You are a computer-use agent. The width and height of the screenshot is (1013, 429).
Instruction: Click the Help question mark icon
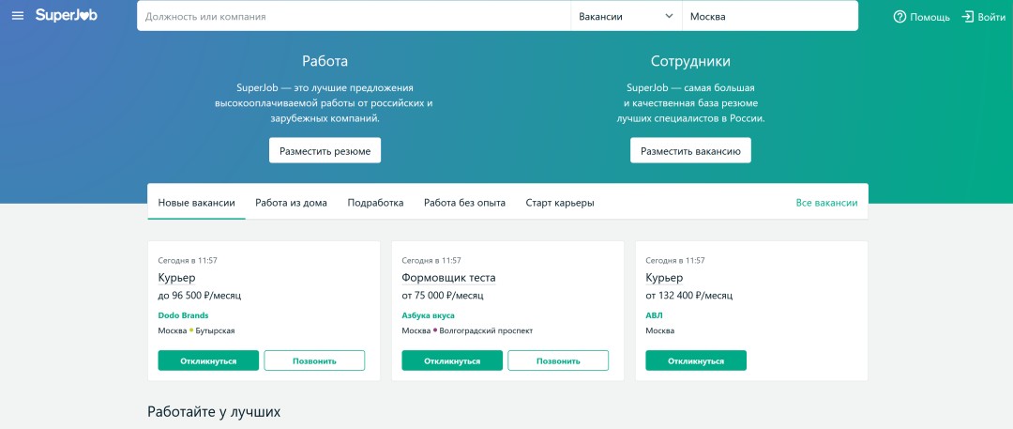tap(900, 17)
